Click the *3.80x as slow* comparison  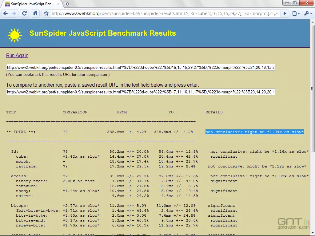point(81,215)
